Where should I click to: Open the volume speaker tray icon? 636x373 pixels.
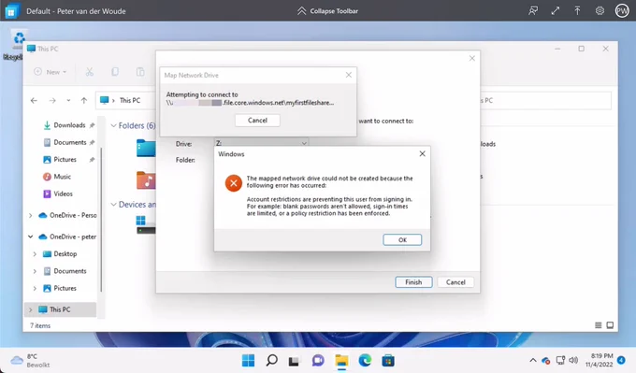[x=573, y=360]
